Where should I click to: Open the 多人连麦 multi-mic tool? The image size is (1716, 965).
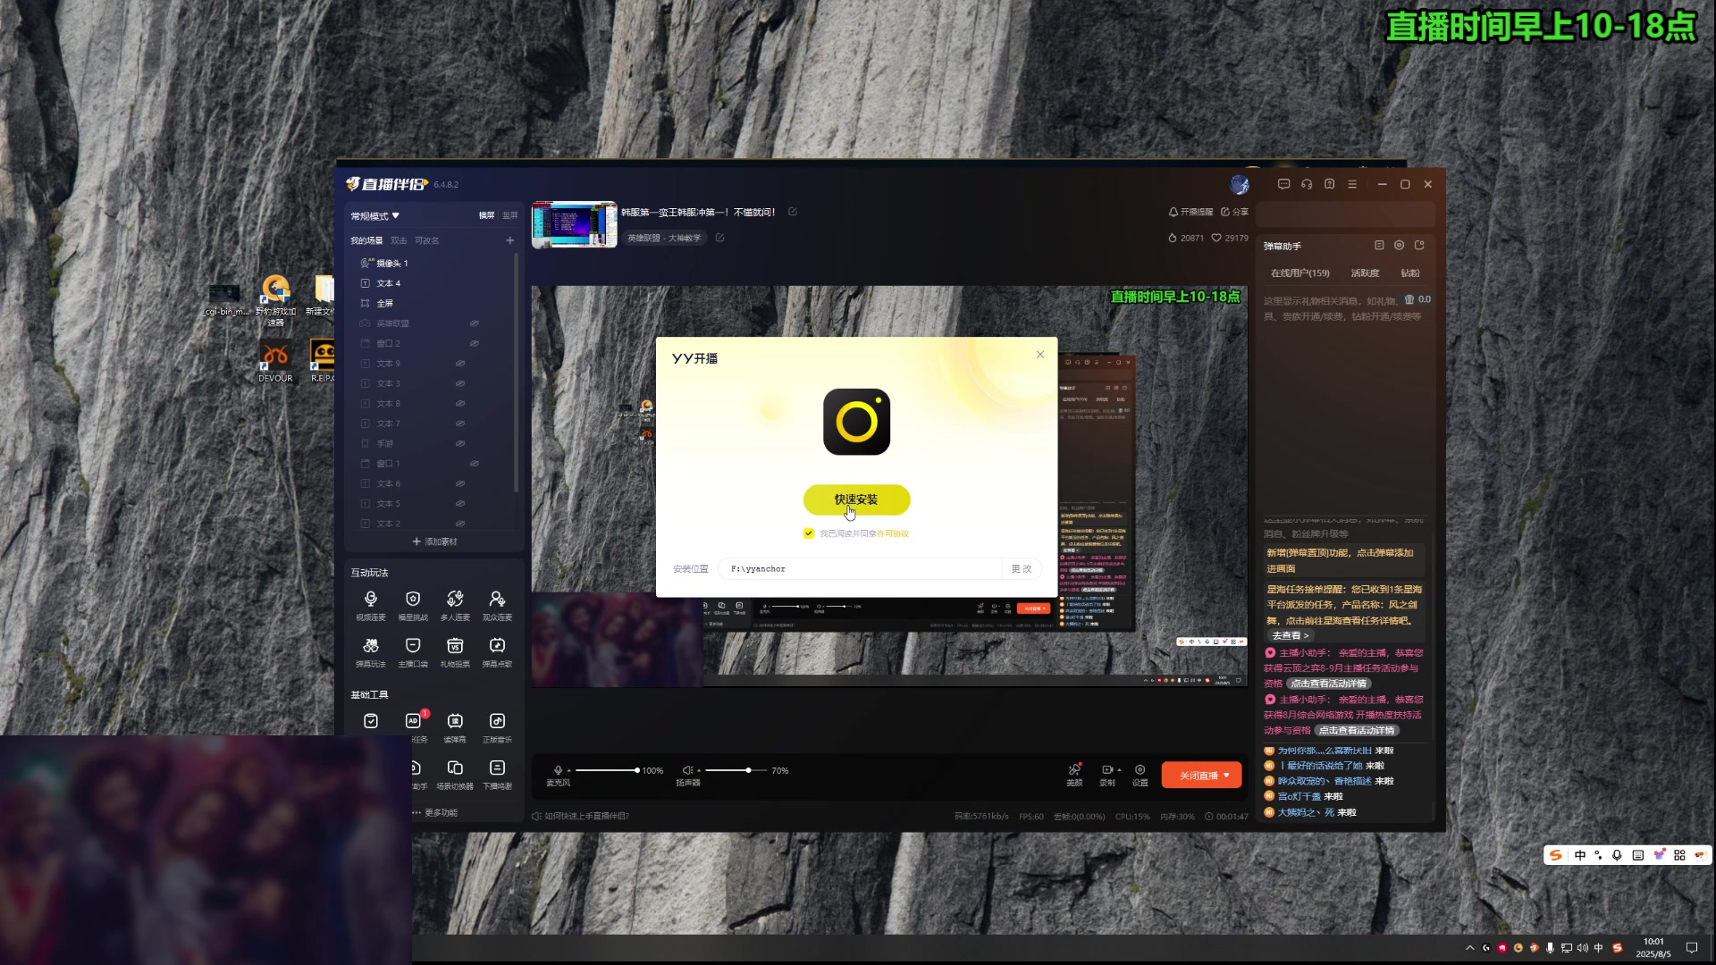[x=455, y=605]
